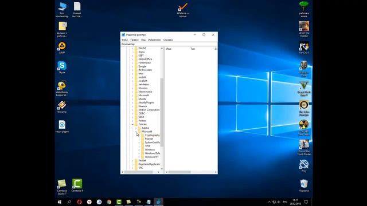367x206 pixels.
Task: Open Opera browser from the taskbar
Action: click(79, 202)
